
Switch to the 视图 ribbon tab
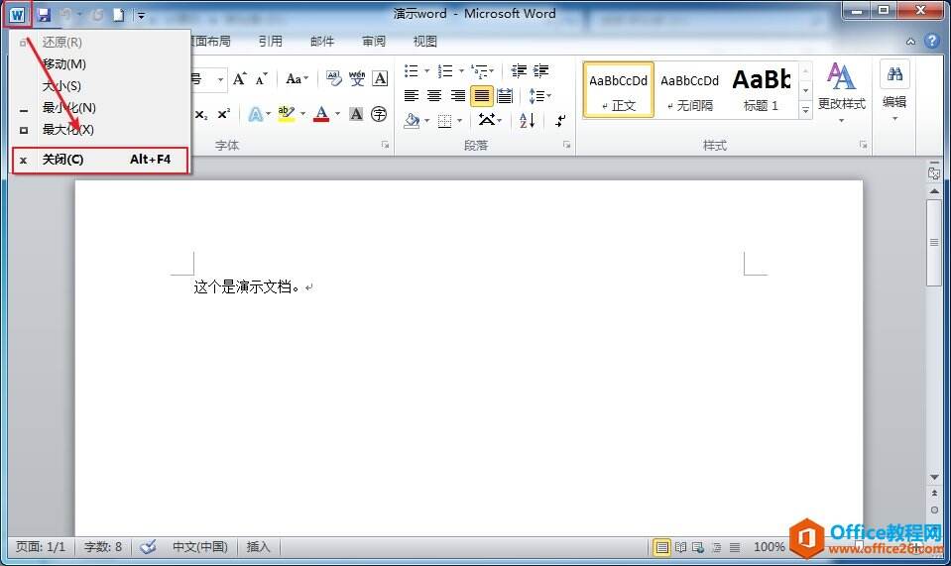point(424,42)
